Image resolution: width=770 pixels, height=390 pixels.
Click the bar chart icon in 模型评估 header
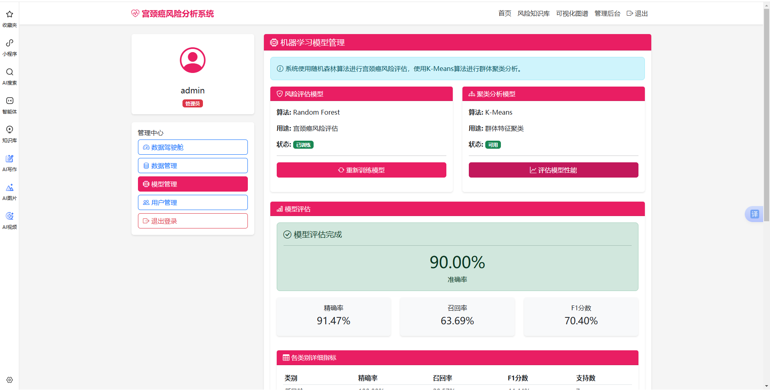[x=280, y=209]
